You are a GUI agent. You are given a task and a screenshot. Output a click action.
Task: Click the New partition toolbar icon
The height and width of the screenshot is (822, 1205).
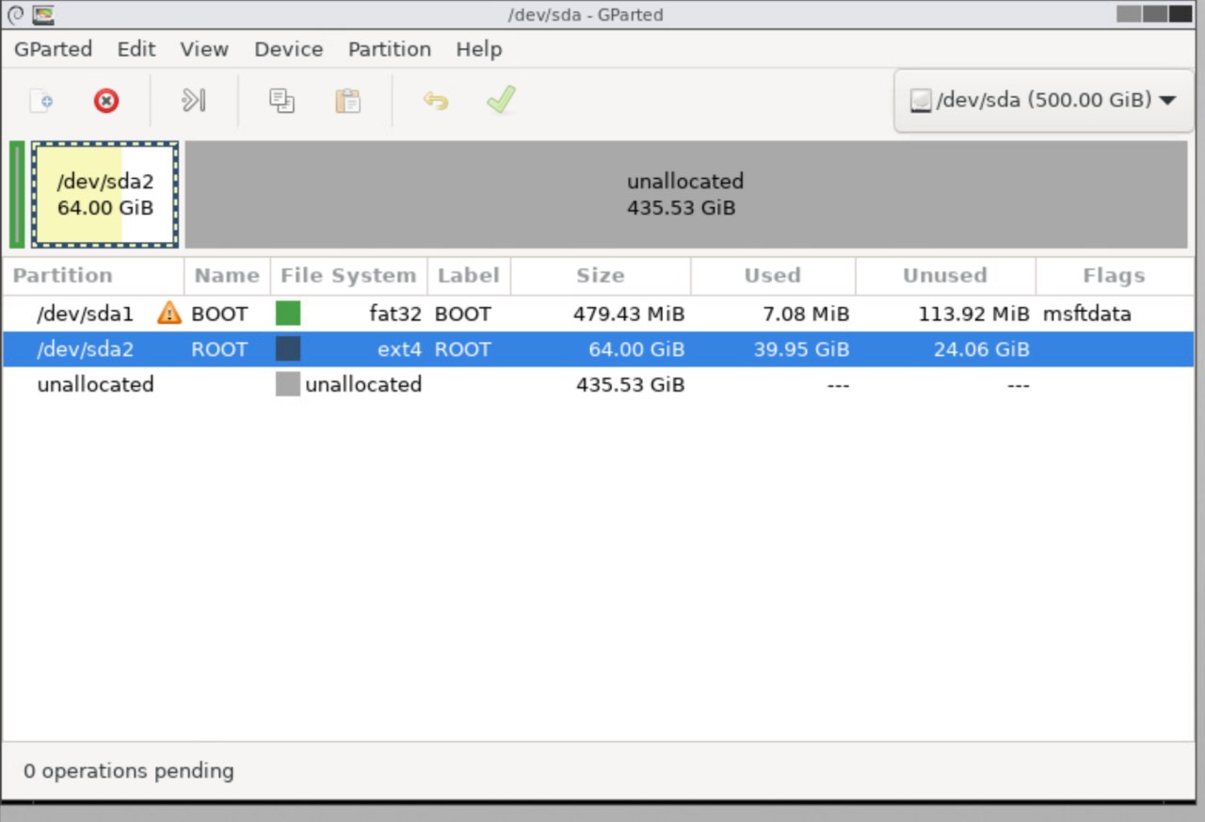point(40,101)
